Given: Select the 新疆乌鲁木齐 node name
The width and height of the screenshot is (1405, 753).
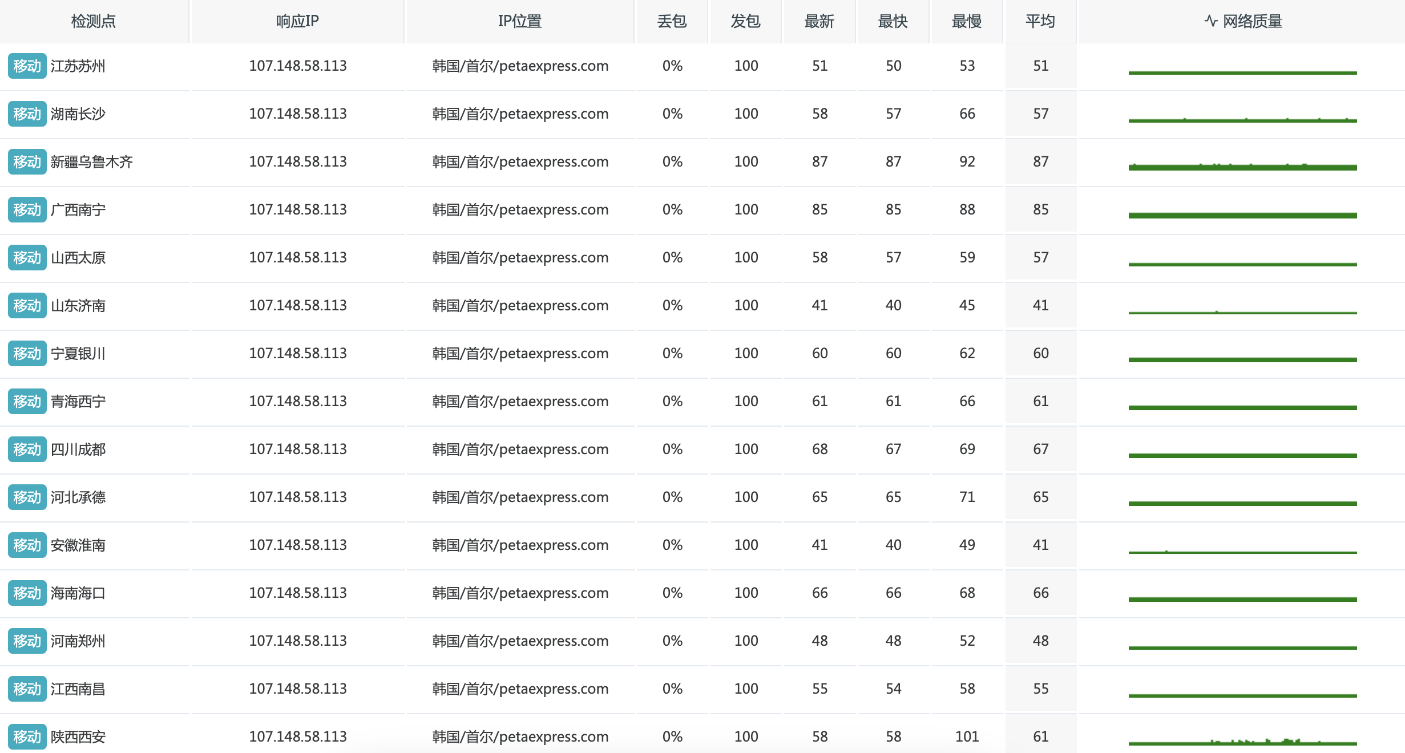Looking at the screenshot, I should (92, 162).
